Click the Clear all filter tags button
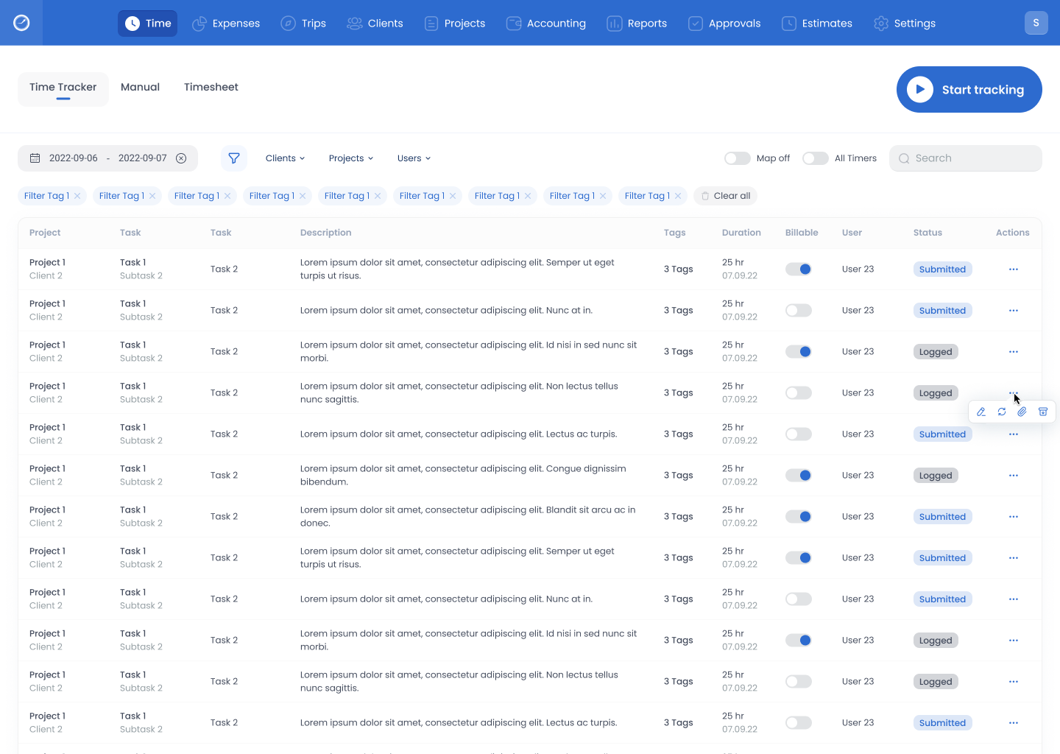Screen dimensions: 1060x754 (x=726, y=196)
